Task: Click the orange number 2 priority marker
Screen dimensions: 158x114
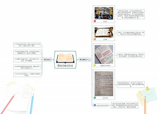Action: (95, 39)
